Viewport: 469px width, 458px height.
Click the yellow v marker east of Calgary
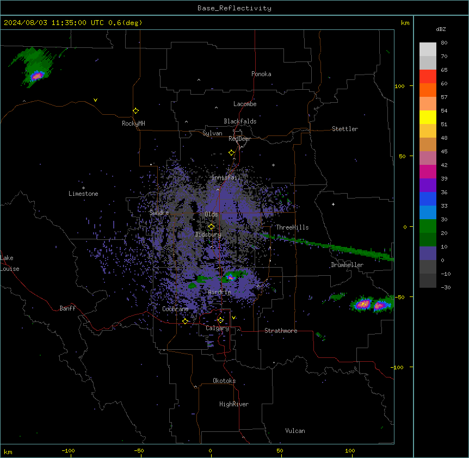pos(233,318)
